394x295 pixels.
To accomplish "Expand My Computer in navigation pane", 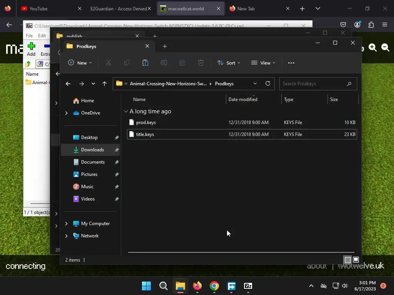I will [66, 224].
